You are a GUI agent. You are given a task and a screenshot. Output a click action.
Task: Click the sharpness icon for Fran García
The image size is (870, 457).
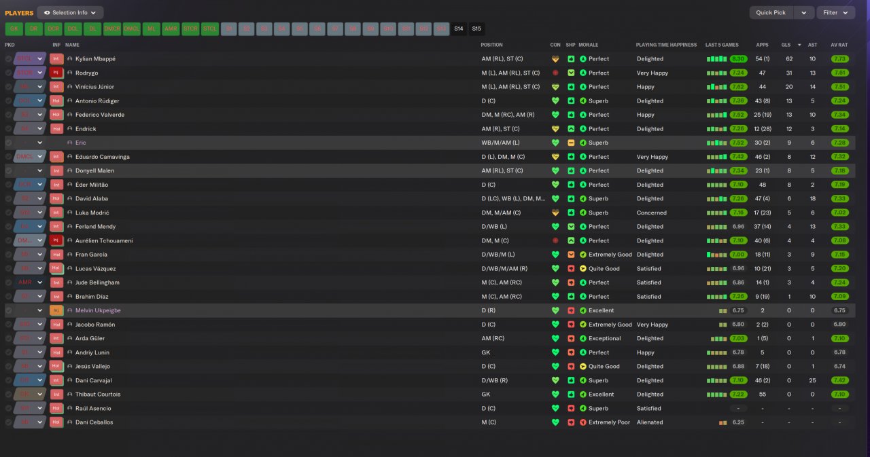click(x=571, y=255)
